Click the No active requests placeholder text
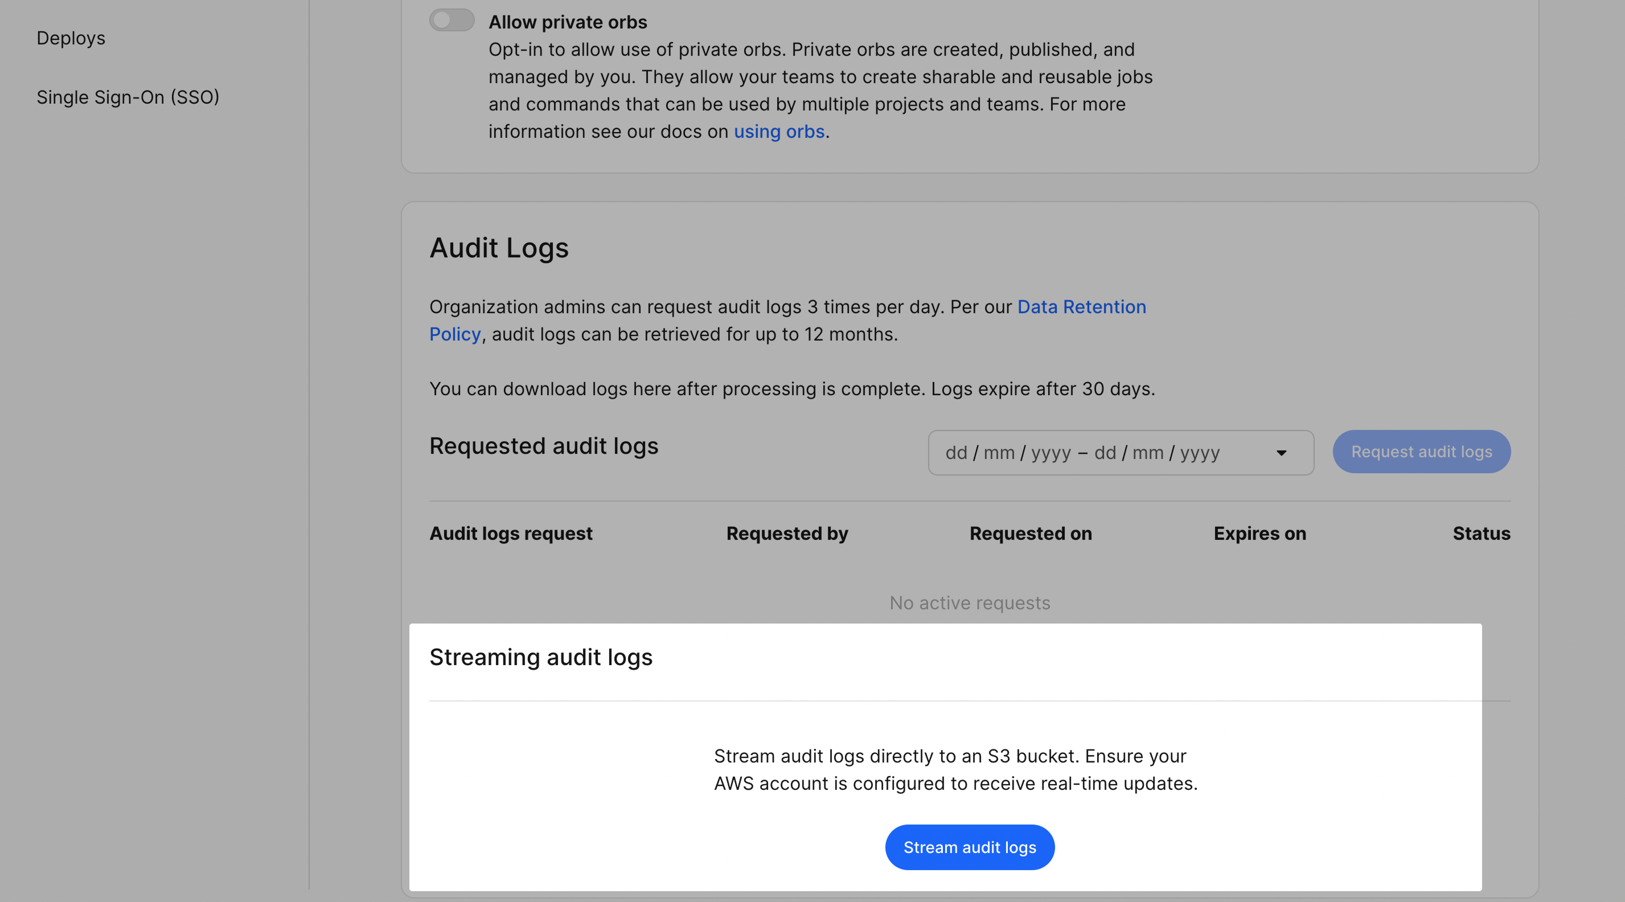This screenshot has width=1625, height=902. coord(969,603)
